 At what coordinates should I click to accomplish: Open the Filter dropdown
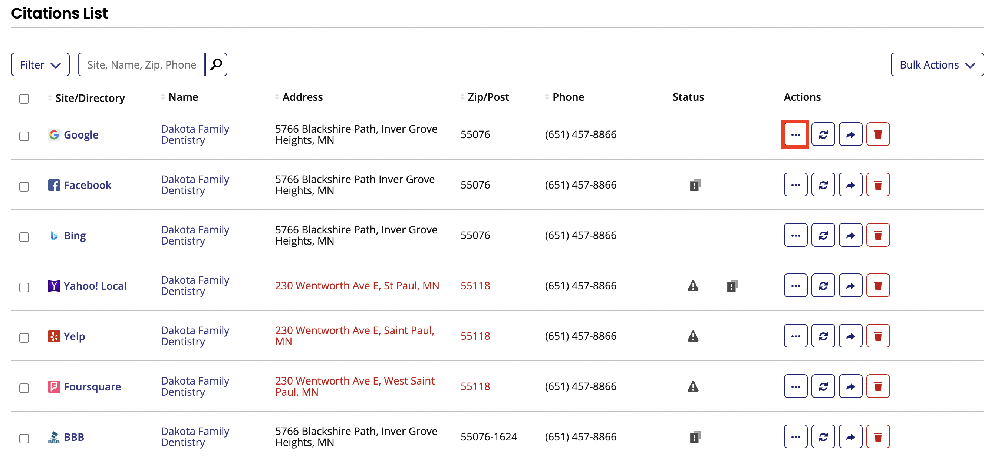(x=40, y=64)
